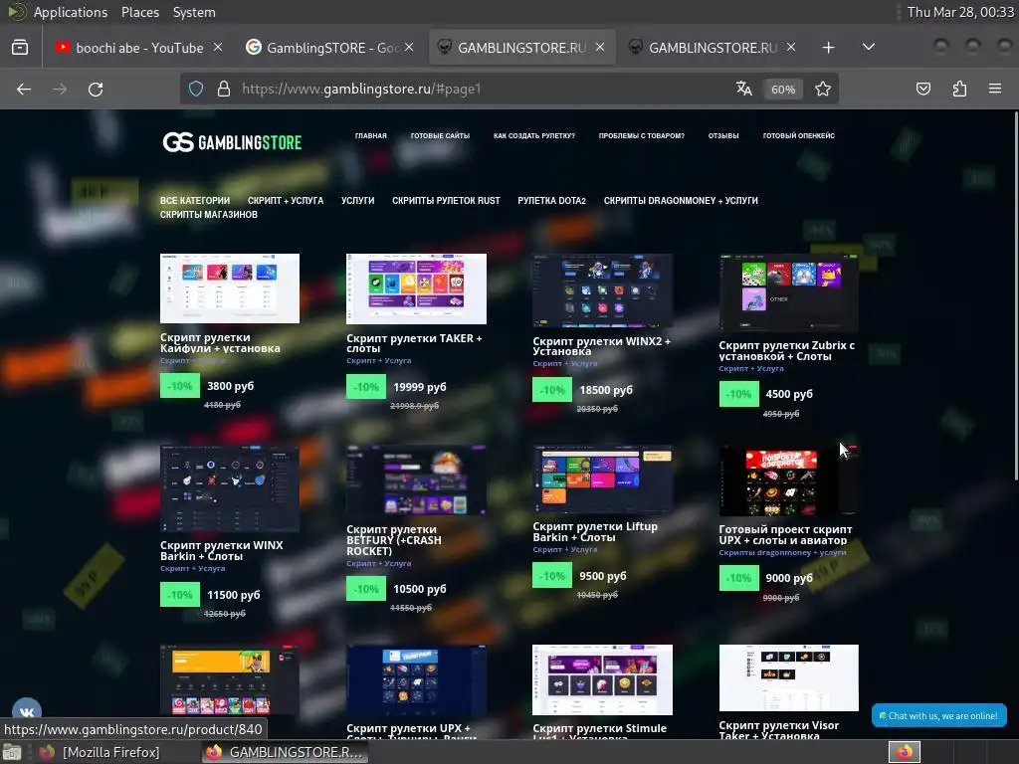Close the boochi abe YouTube tab

tap(218, 48)
